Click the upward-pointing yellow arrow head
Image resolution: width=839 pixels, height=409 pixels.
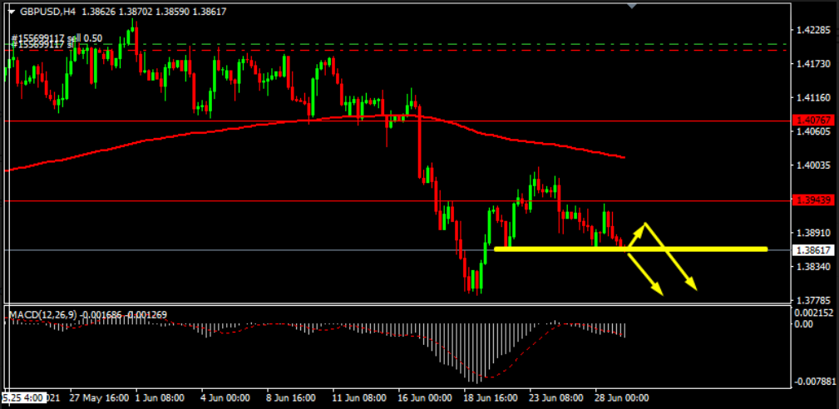643,225
